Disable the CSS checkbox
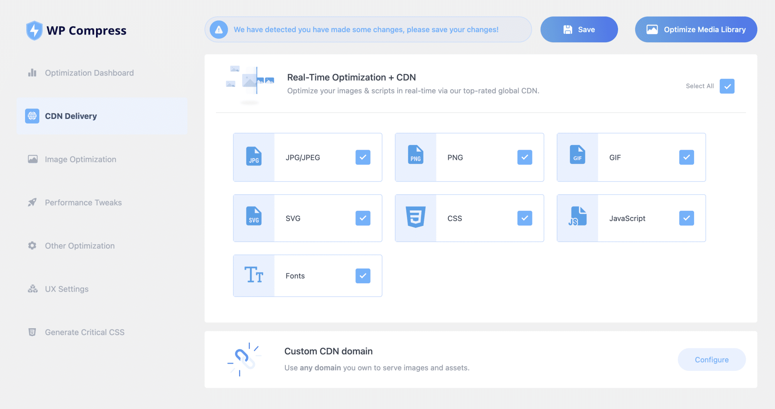The height and width of the screenshot is (409, 775). pos(525,218)
